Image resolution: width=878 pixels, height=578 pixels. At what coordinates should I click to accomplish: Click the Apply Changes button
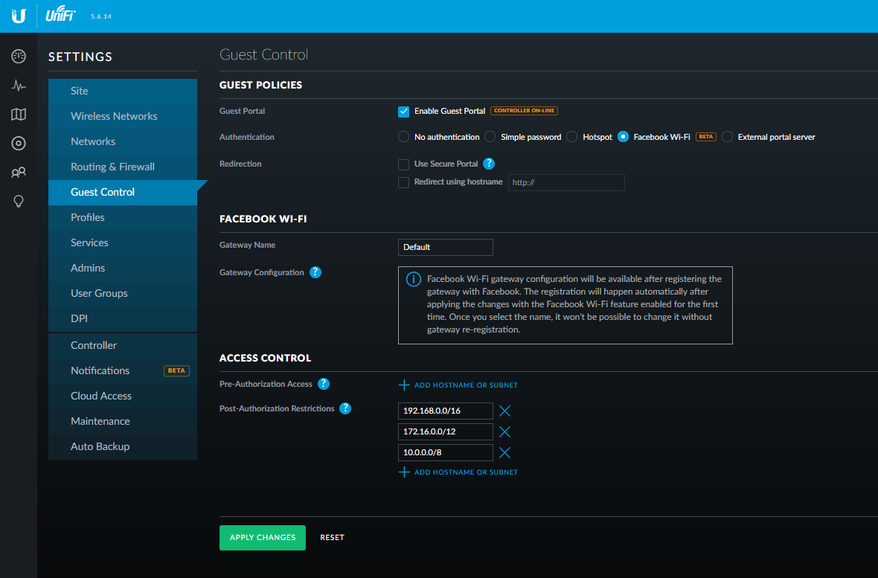(x=262, y=537)
